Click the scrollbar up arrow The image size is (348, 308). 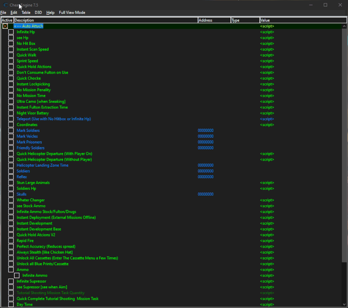pyautogui.click(x=344, y=26)
